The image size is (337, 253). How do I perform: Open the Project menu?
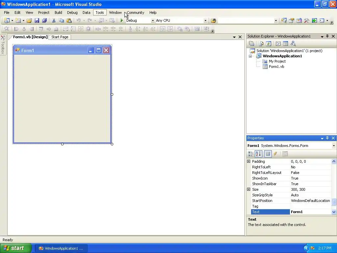pos(44,13)
